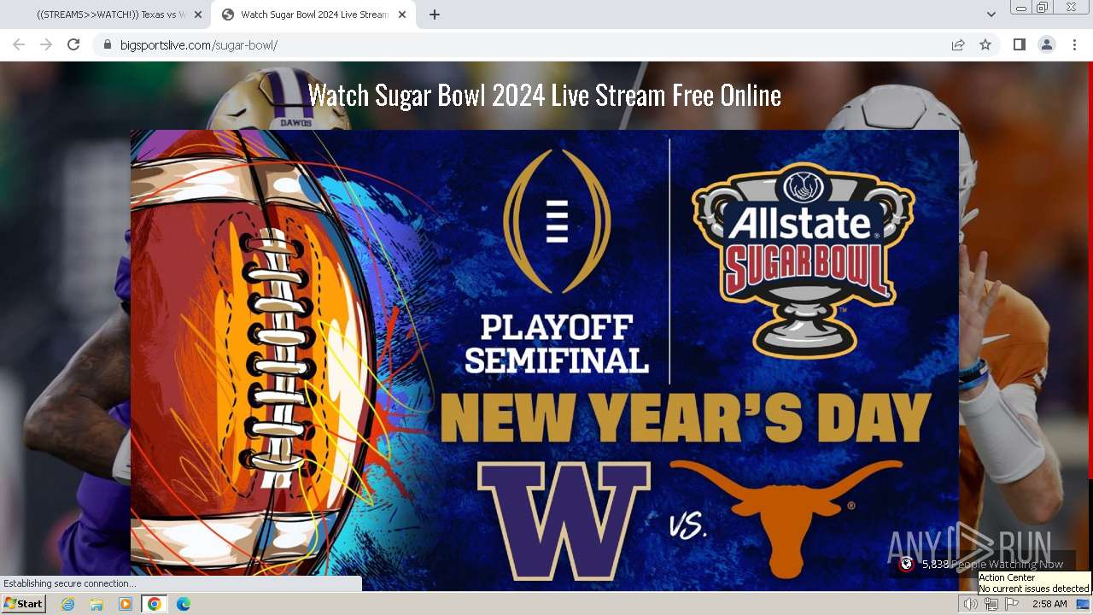Close the STREAMS>>WATCH tab
The image size is (1093, 615).
click(x=198, y=15)
